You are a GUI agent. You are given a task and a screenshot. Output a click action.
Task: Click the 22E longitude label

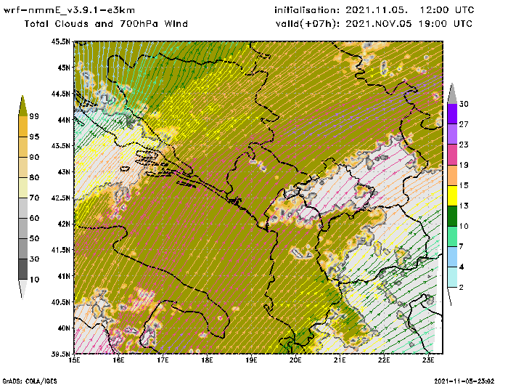(x=384, y=360)
